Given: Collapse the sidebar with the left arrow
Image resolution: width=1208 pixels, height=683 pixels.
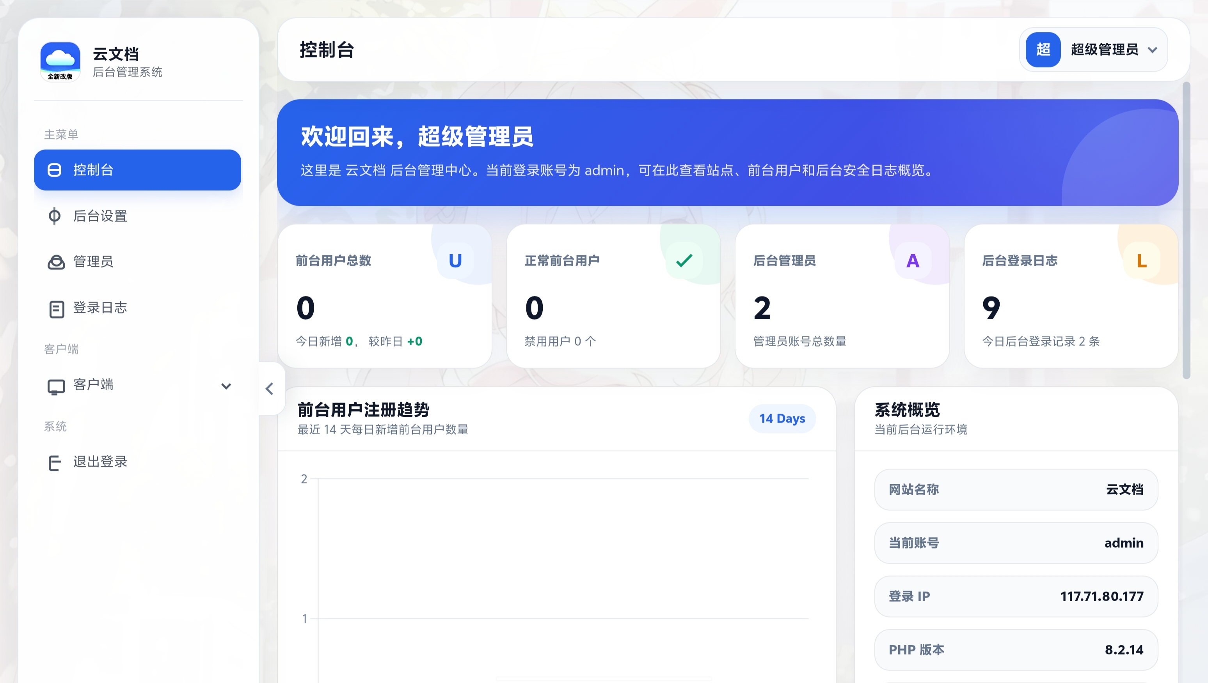Looking at the screenshot, I should pyautogui.click(x=270, y=388).
